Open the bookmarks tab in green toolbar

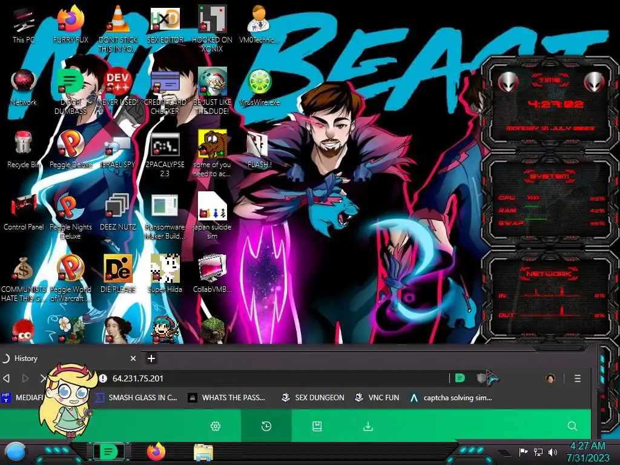click(x=317, y=426)
